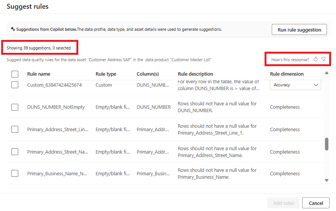
Task: Click the Add rules button
Action: [283, 203]
